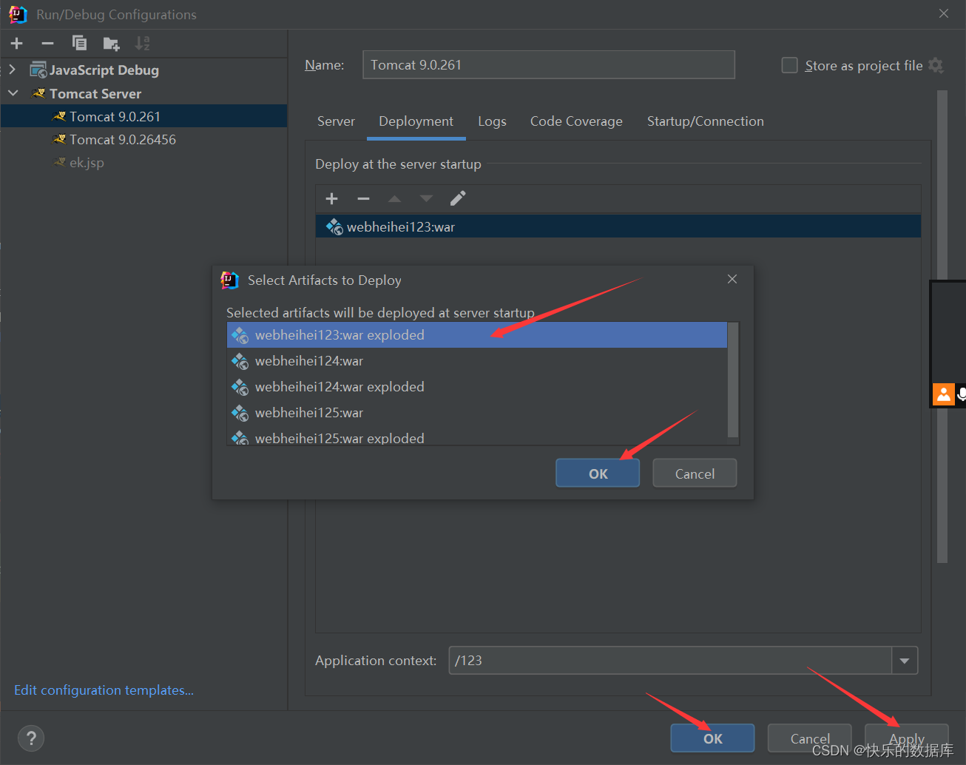
Task: Select the Deployment tab
Action: click(416, 121)
